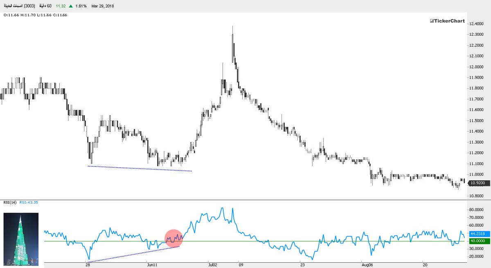Click the RSI:43.35 value readout

point(29,203)
